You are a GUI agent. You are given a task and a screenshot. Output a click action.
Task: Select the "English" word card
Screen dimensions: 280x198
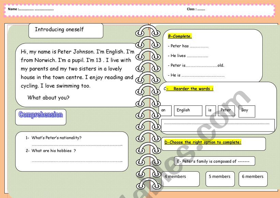[188, 110]
